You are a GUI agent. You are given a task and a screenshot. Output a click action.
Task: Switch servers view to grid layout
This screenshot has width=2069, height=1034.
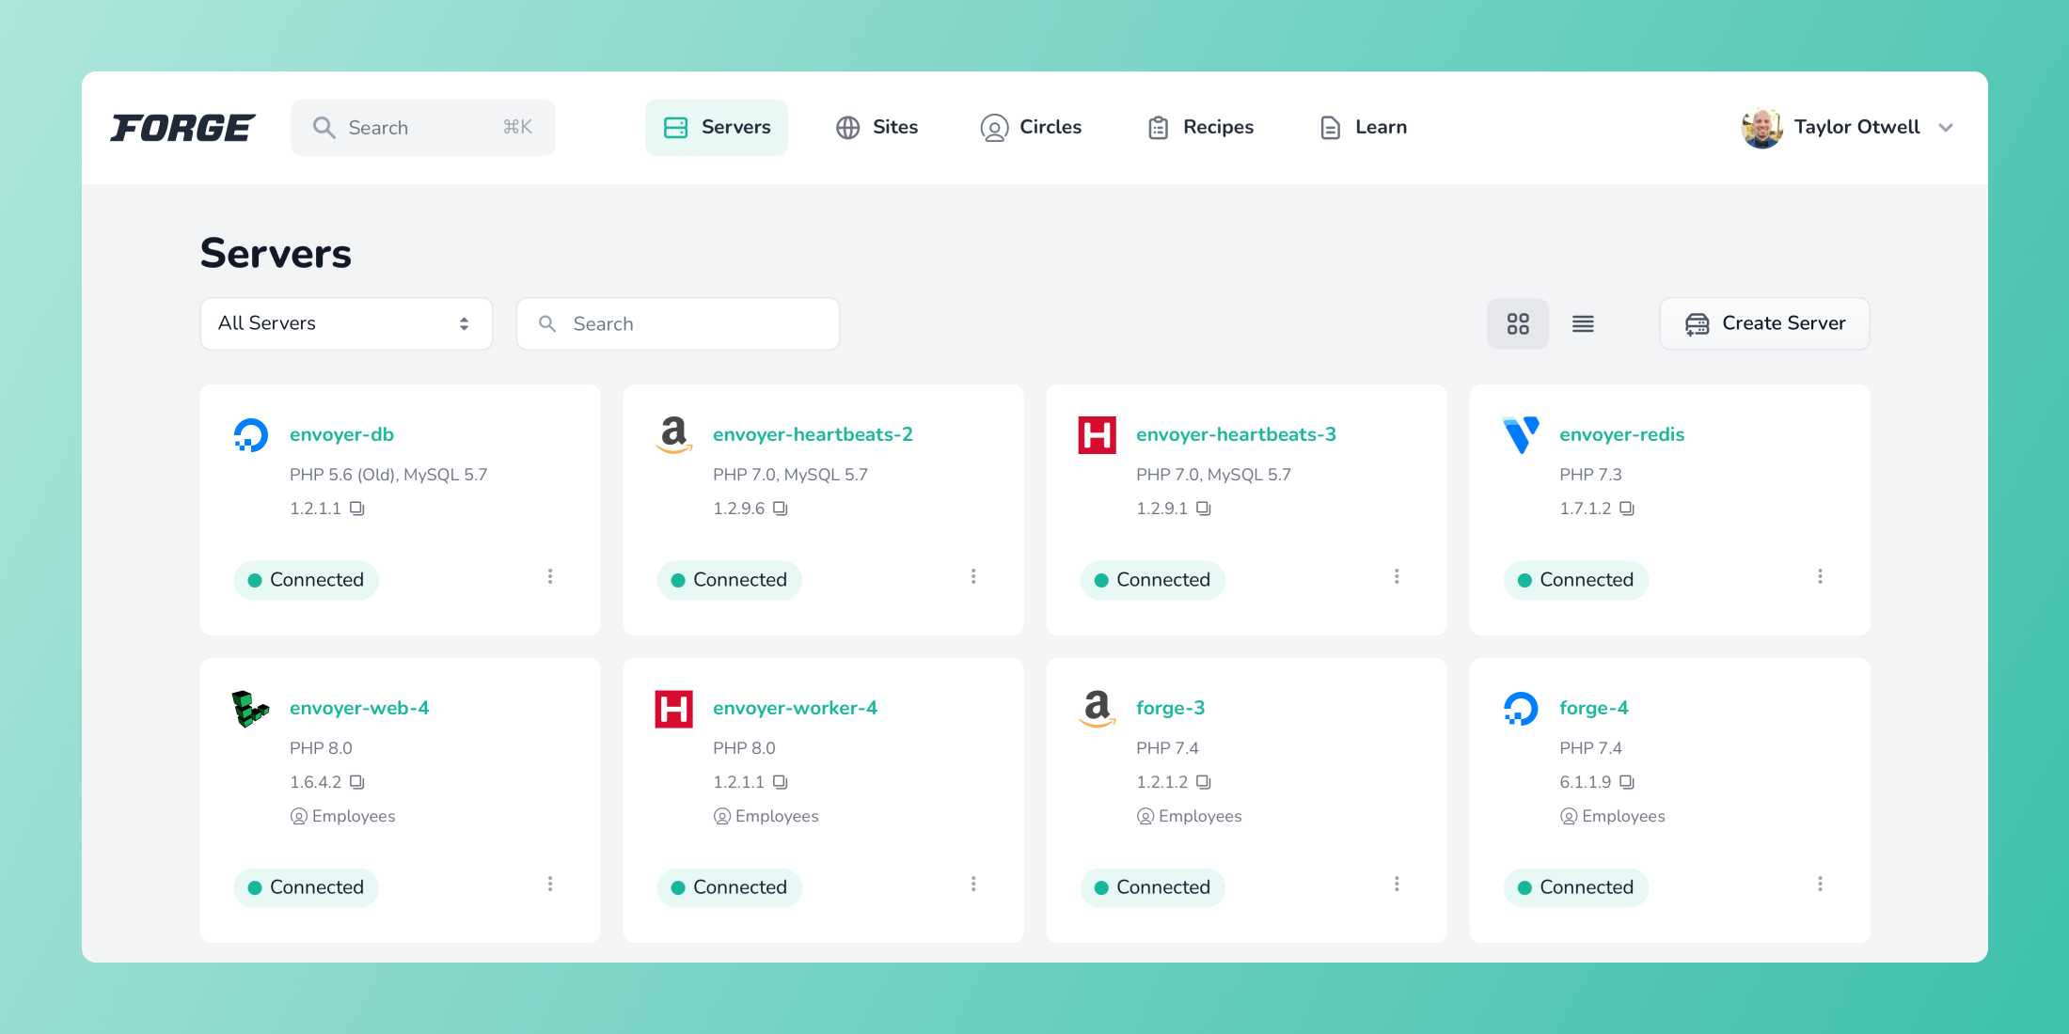pyautogui.click(x=1518, y=322)
